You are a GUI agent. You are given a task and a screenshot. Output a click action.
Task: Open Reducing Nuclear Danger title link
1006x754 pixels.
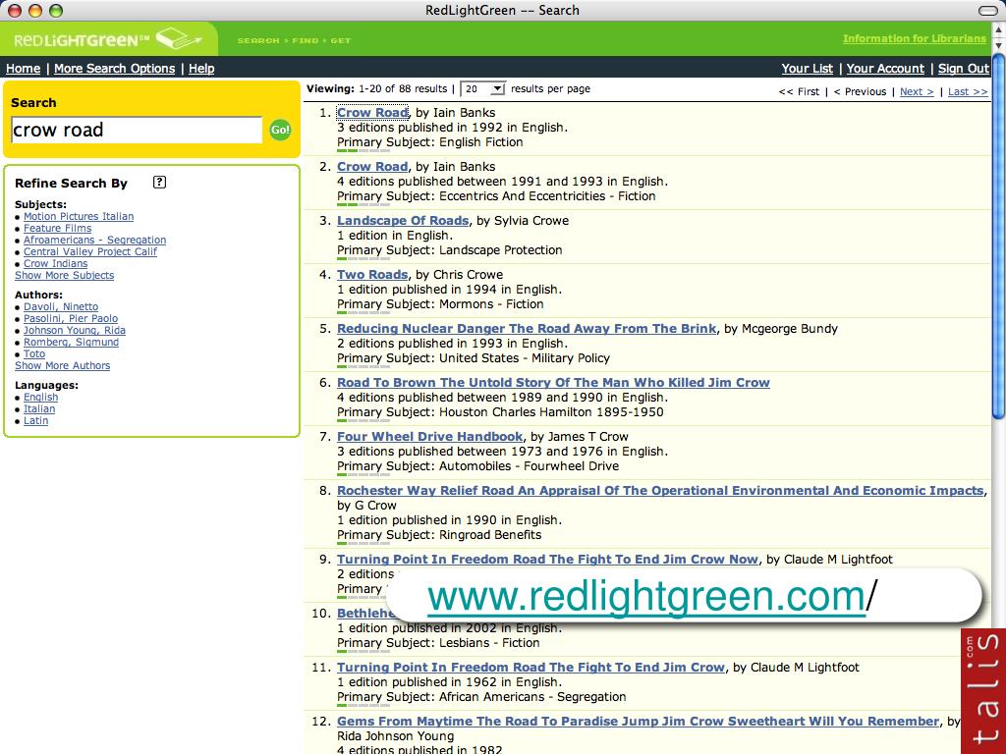click(527, 328)
